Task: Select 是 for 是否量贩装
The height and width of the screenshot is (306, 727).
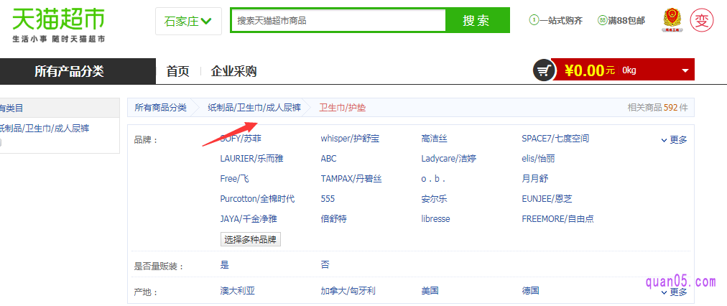Action: point(225,265)
